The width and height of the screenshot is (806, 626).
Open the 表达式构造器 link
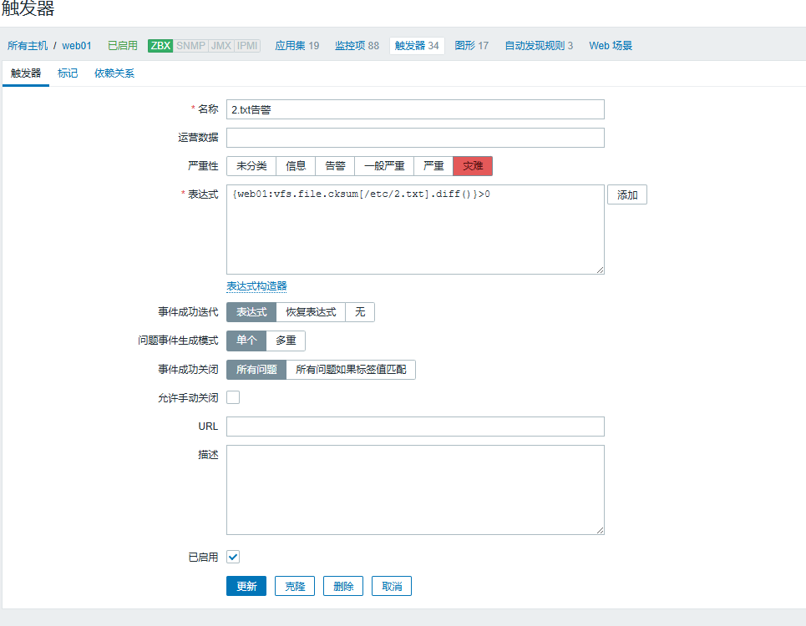coord(256,286)
